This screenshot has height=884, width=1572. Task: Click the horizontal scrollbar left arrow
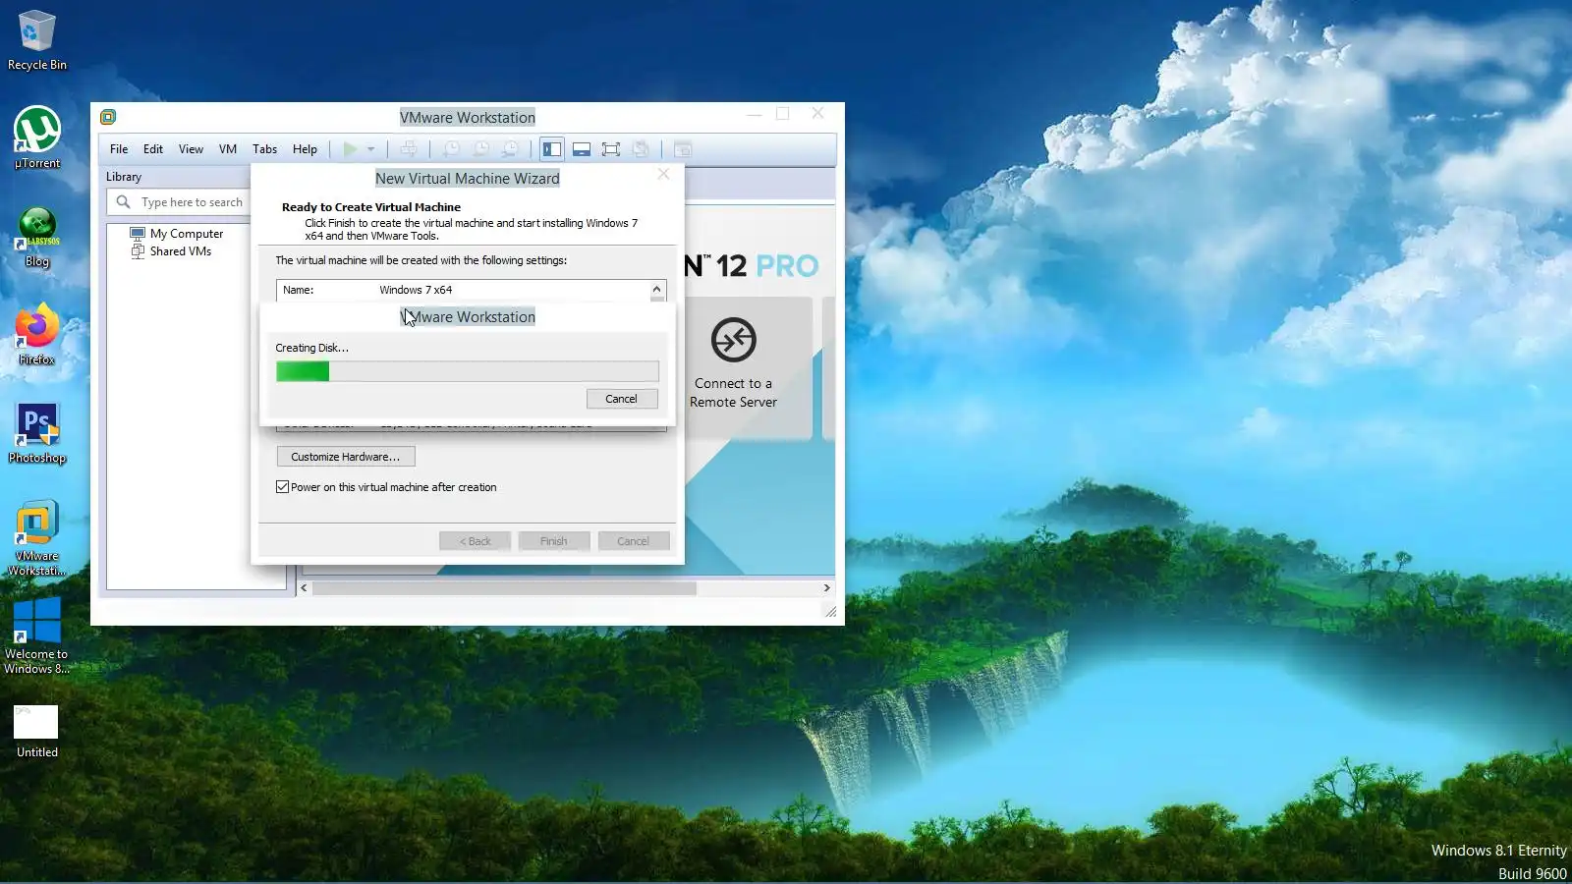pos(304,588)
